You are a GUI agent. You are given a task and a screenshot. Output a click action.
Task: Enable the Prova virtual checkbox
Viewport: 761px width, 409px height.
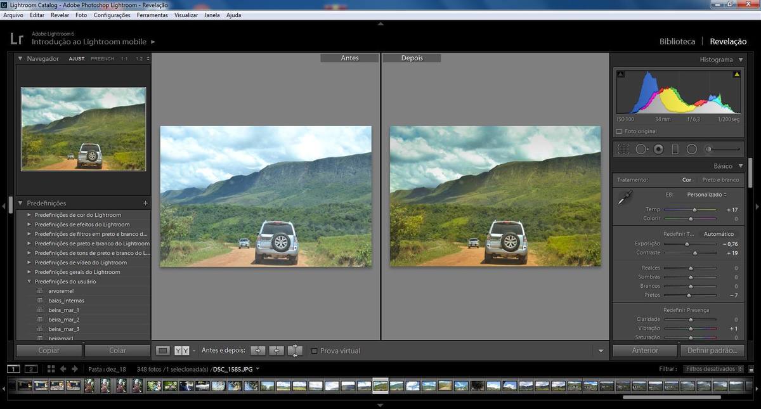click(315, 351)
